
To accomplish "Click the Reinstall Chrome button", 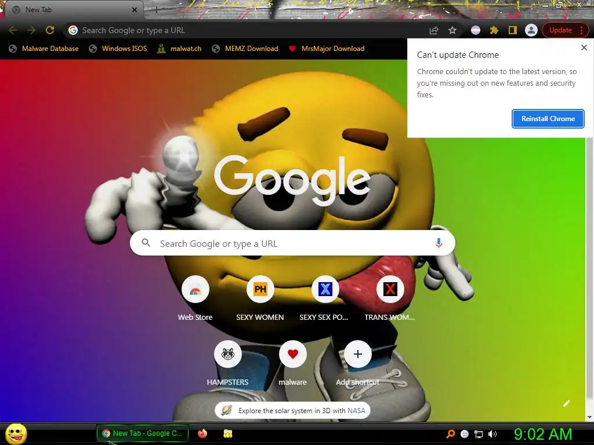I will click(548, 119).
